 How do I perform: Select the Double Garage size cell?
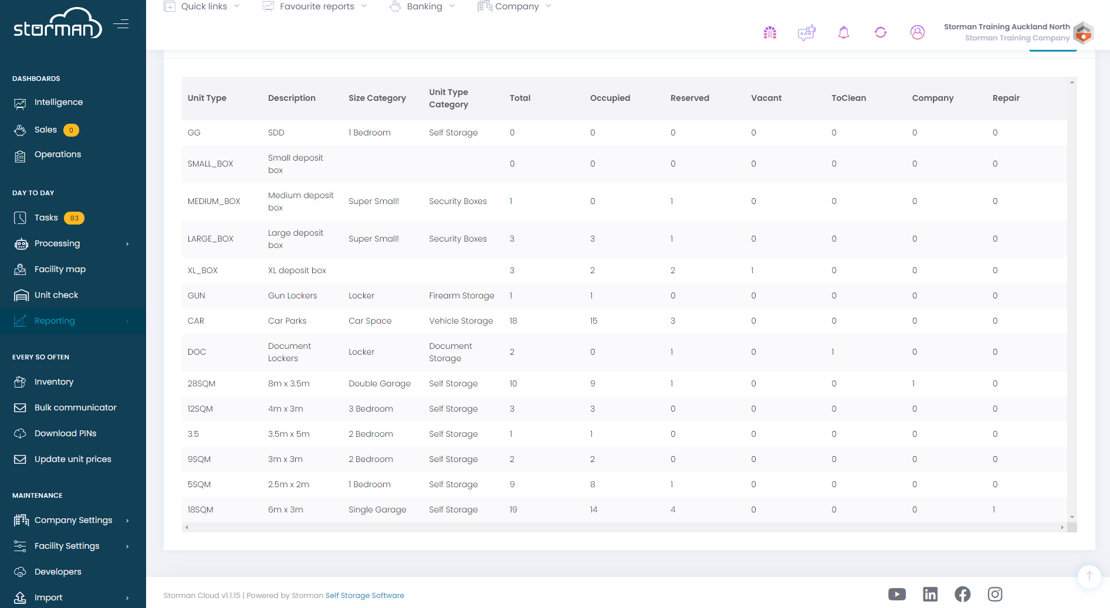380,384
